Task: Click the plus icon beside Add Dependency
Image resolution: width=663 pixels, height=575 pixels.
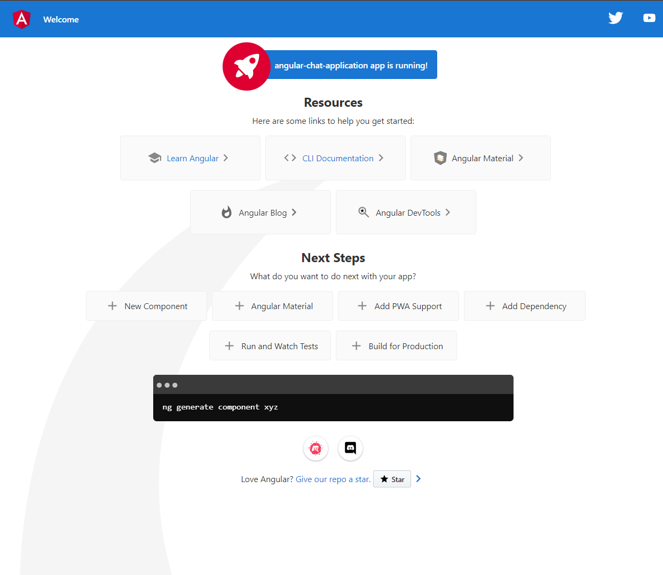Action: [x=490, y=306]
